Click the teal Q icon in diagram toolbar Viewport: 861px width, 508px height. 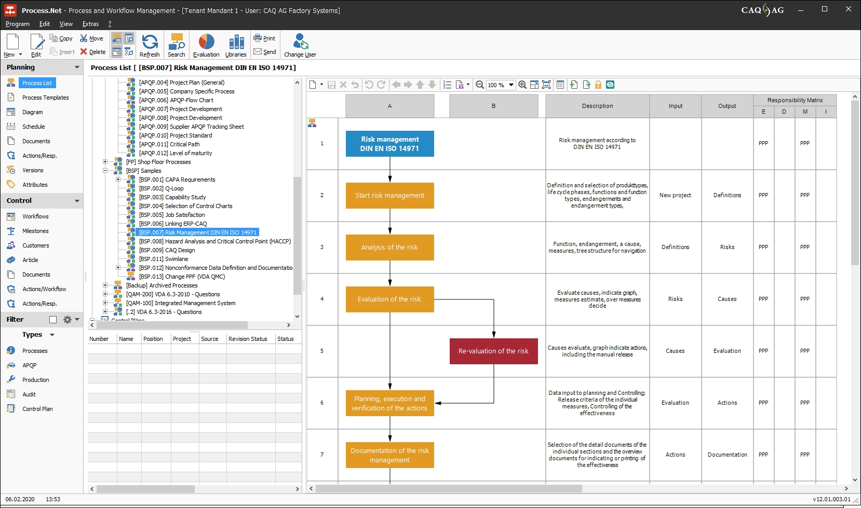pos(610,85)
